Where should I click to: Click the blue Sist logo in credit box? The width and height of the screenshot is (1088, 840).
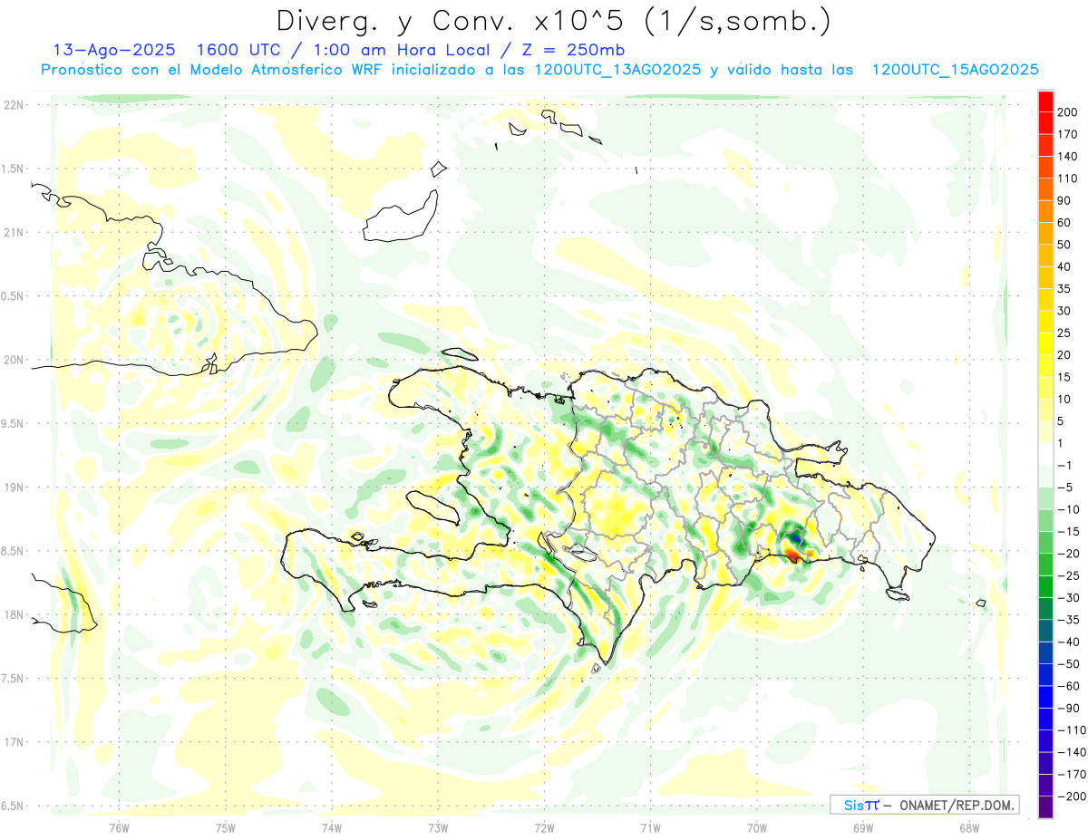click(860, 806)
